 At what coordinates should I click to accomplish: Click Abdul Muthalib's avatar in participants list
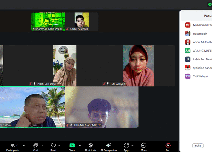click(188, 42)
